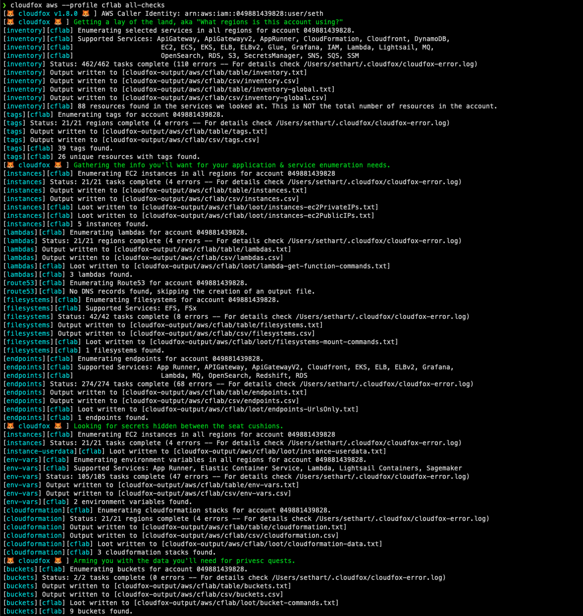This screenshot has width=583, height=616.
Task: Click the fox emoji starting the "Looking for secrets" line
Action: 10,426
